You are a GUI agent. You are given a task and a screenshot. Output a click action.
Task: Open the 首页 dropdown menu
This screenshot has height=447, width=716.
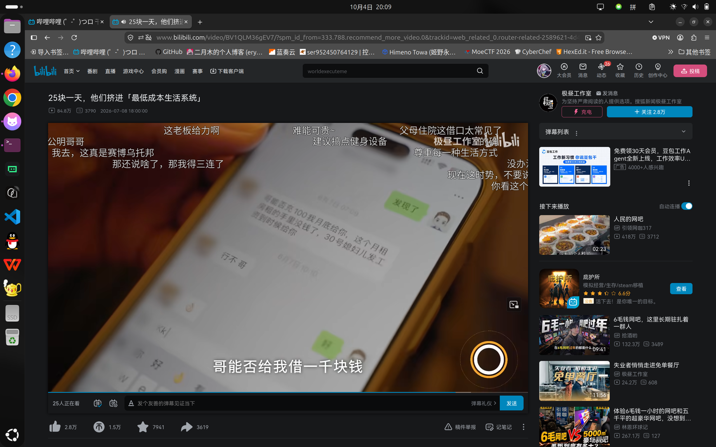click(x=72, y=71)
